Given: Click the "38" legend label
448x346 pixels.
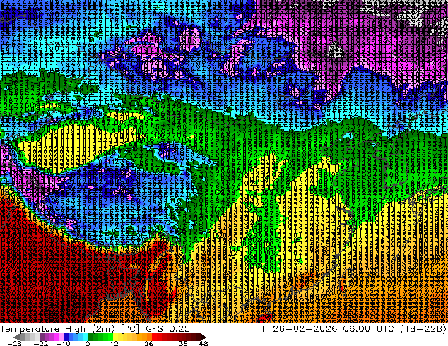Looking at the screenshot, I should [184, 343].
